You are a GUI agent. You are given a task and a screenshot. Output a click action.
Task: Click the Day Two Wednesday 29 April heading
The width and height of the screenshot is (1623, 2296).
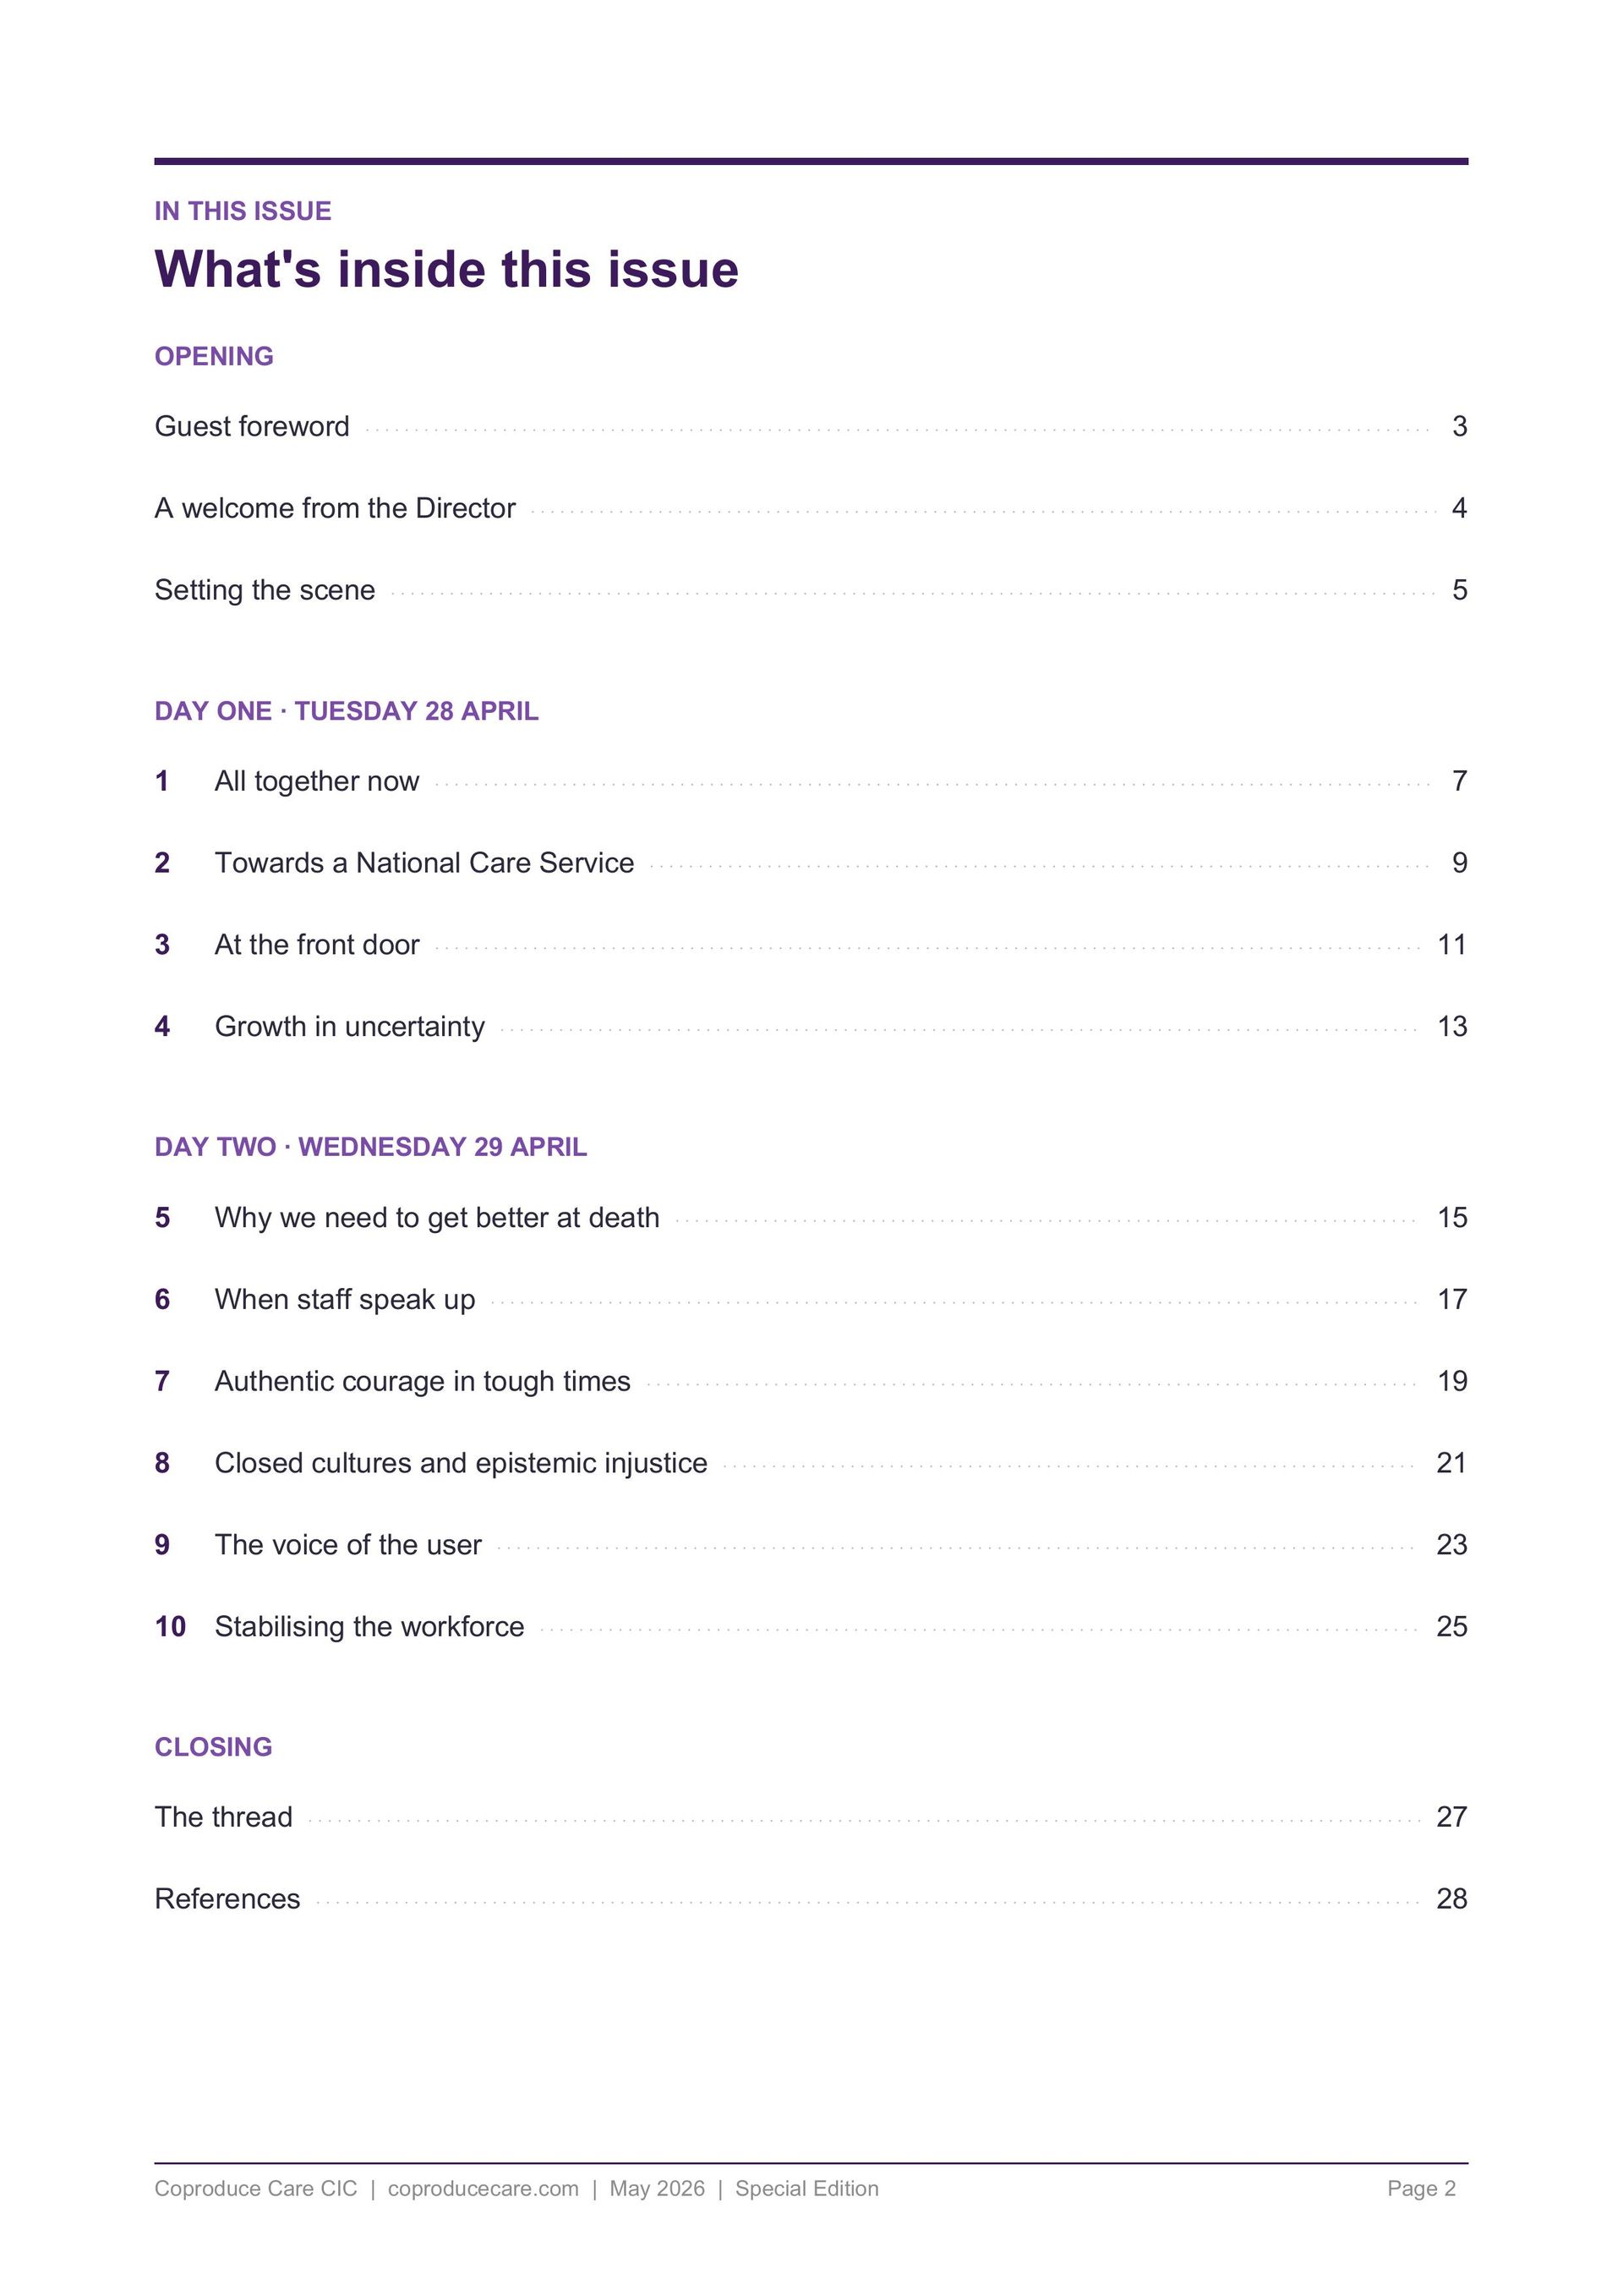371,1147
